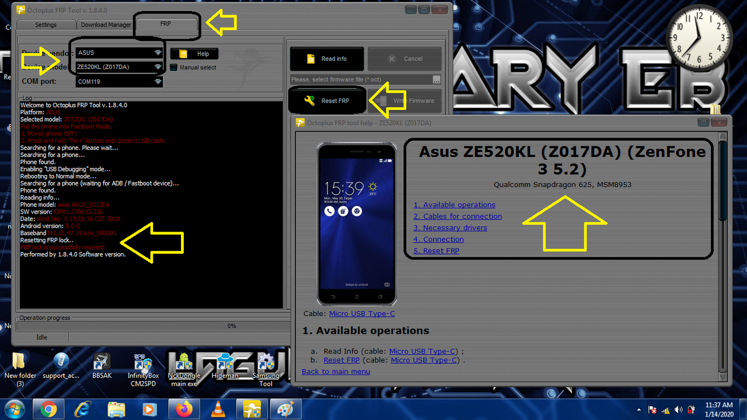Open the Samsung Tool desktop shortcut

point(266,369)
